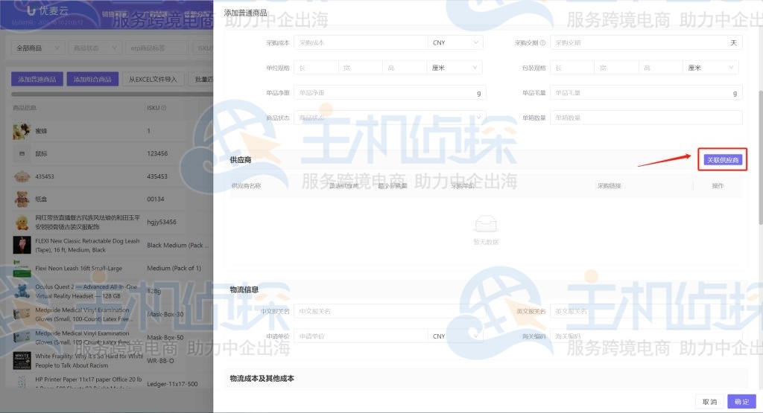Open the FLEXI New Classic leash thumbnail
Image resolution: width=763 pixels, height=413 pixels.
pyautogui.click(x=22, y=246)
